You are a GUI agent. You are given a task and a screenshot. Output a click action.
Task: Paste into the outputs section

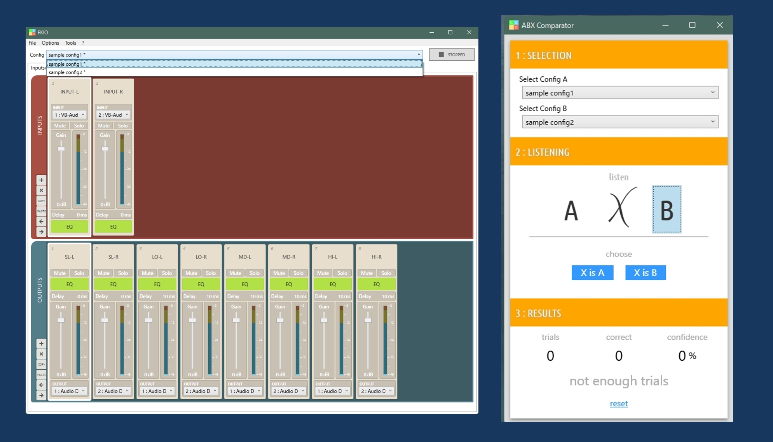pyautogui.click(x=41, y=375)
